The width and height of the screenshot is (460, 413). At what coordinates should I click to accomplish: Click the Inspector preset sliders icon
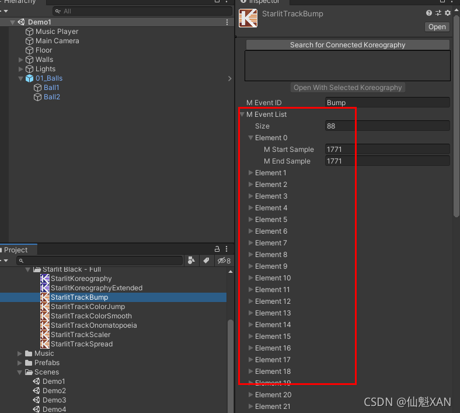click(438, 13)
